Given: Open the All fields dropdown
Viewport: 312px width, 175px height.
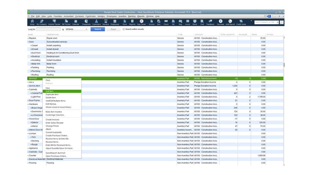Looking at the screenshot, I should [77, 29].
